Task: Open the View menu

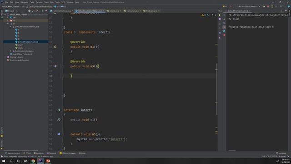Action: [x=17, y=2]
